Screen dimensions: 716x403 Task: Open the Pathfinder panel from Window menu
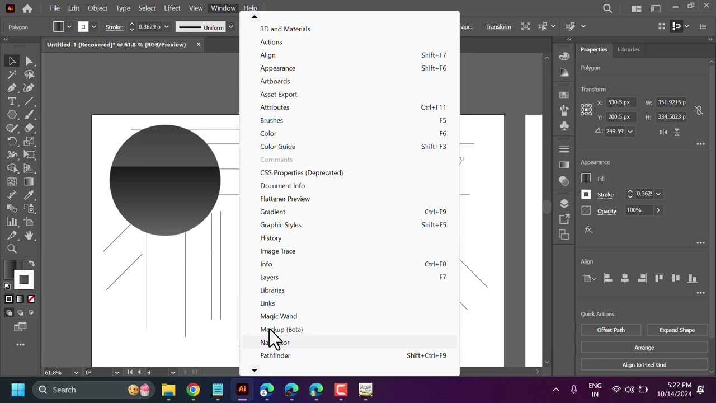[350, 355]
